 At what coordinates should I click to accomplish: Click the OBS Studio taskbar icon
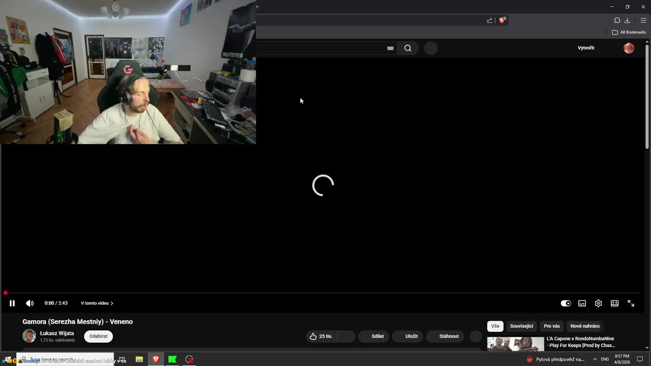189,359
